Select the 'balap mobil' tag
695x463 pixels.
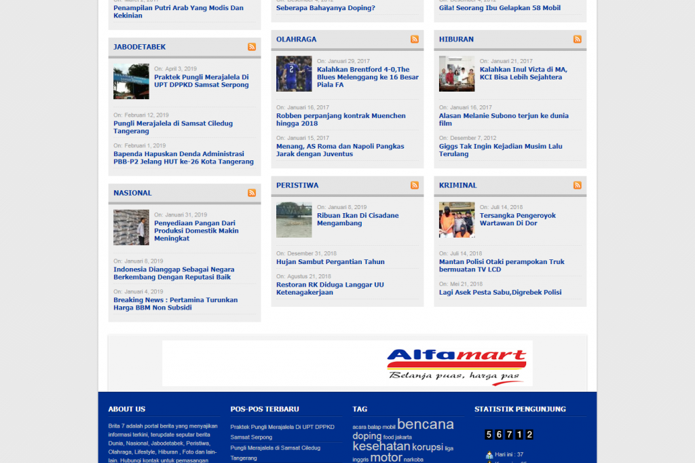coord(381,428)
